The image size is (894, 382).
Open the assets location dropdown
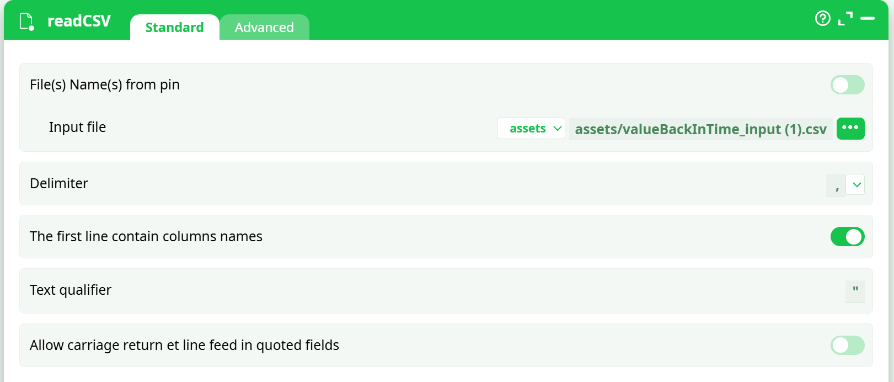531,129
